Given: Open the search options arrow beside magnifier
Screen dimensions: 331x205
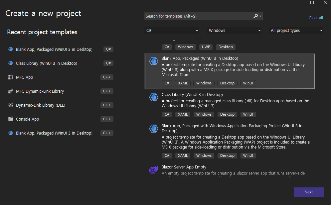Looking at the screenshot, I should coord(260,16).
